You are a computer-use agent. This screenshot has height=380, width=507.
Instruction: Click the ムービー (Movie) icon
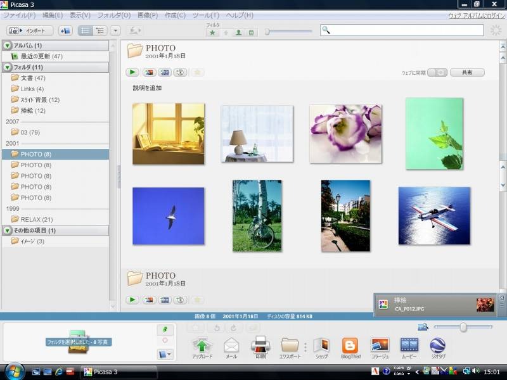pos(409,345)
